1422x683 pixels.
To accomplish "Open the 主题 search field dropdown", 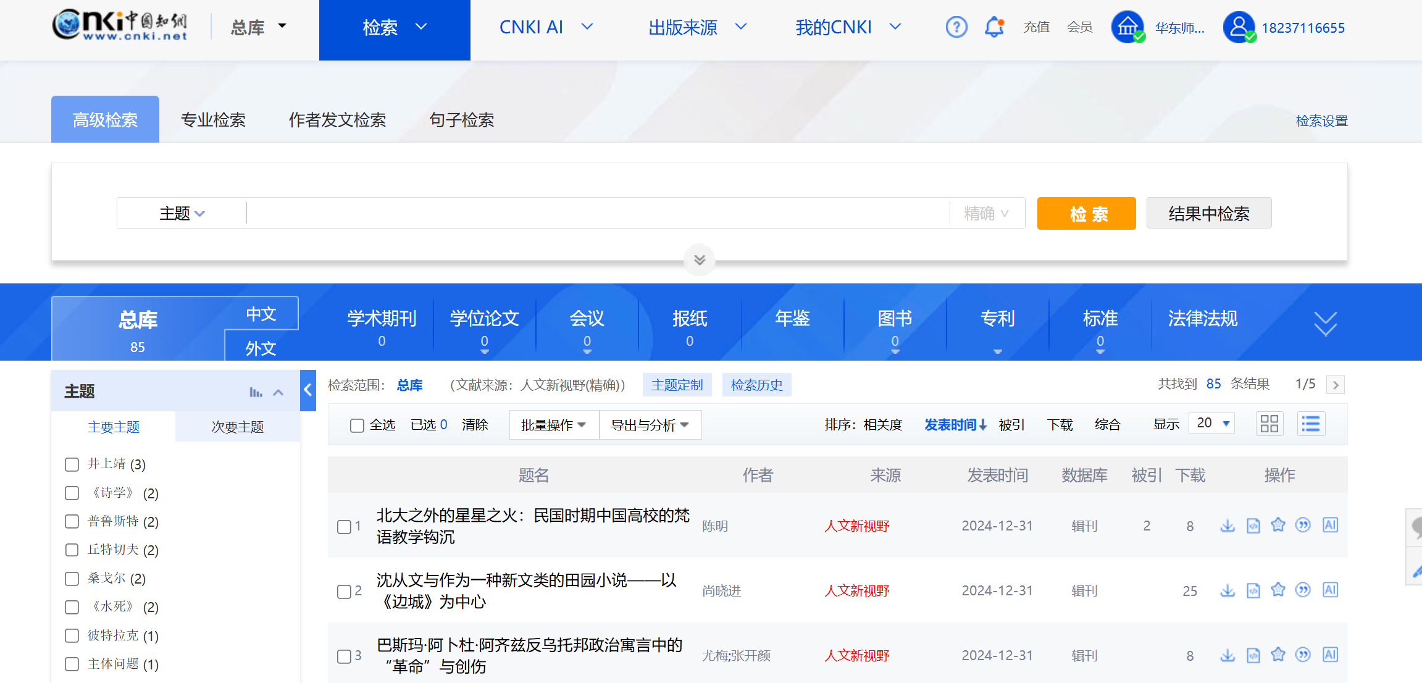I will point(182,214).
